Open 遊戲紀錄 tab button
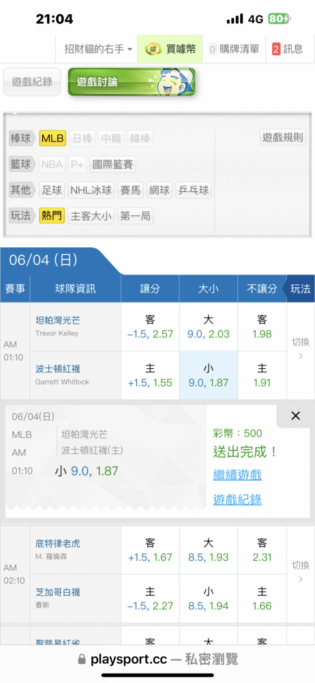Viewport: 315px width, 683px height. pos(32,81)
